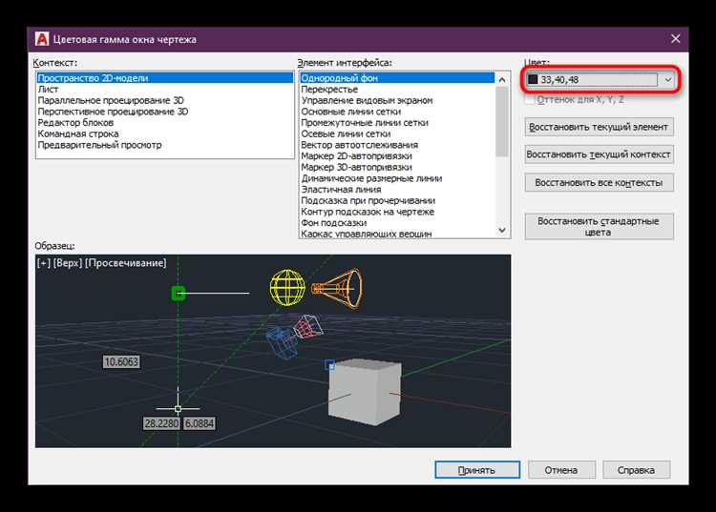This screenshot has height=512, width=716.
Task: Select Каркас управляющих вершин element
Action: tap(397, 234)
